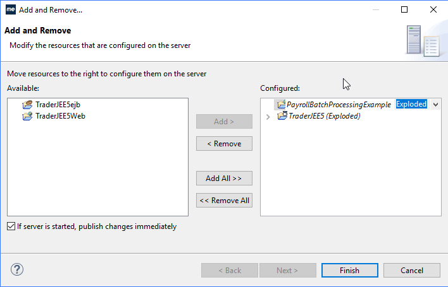Toggle publish changes immediately checkbox

pos(11,226)
